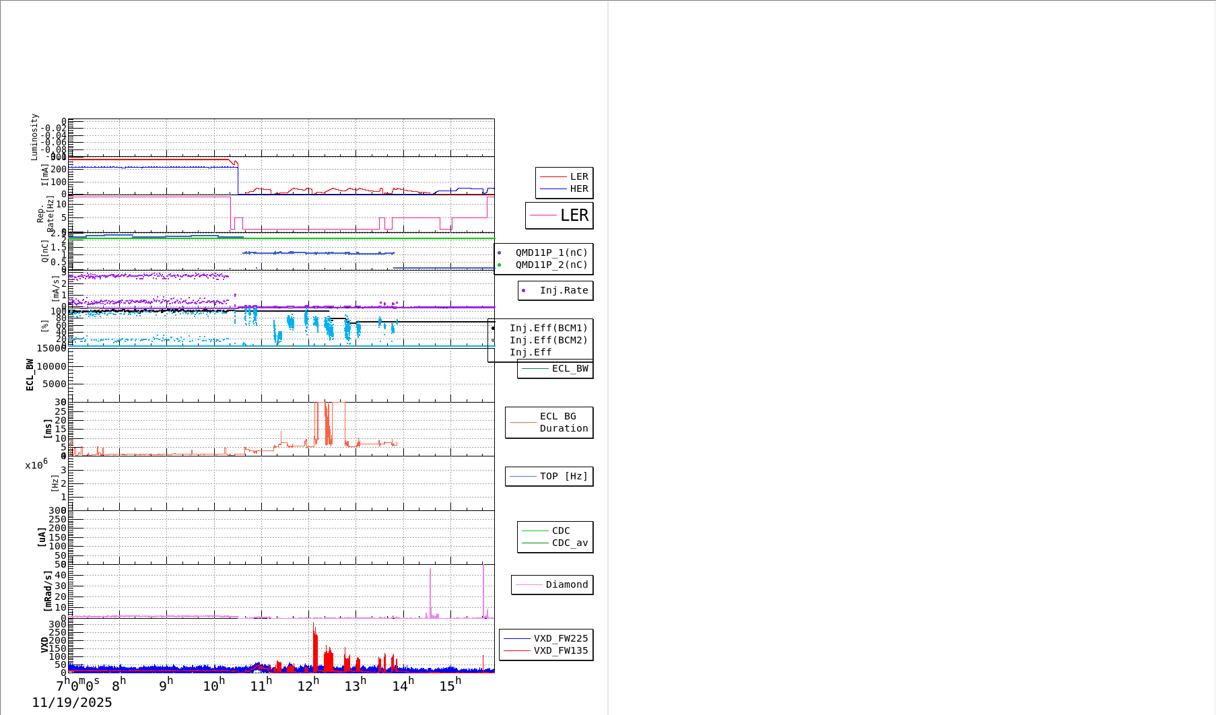
Task: Click the TOP [Hz] legend entry
Action: (x=563, y=477)
